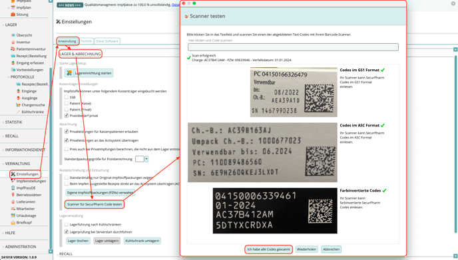Click the GS1 format sample code image
Viewport: 458px width, 260px height.
tap(294, 92)
